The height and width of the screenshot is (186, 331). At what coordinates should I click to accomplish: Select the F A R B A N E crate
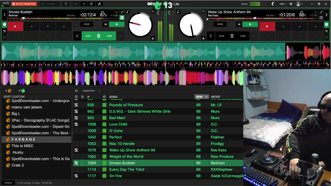[x=36, y=139]
